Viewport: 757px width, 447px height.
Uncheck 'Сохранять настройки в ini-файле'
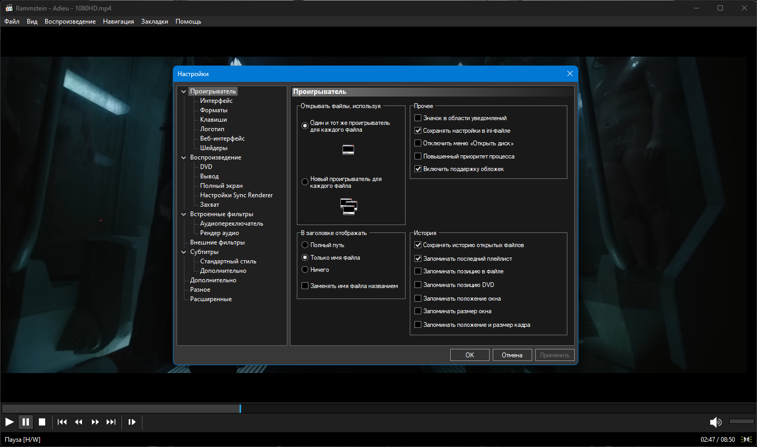pyautogui.click(x=418, y=131)
